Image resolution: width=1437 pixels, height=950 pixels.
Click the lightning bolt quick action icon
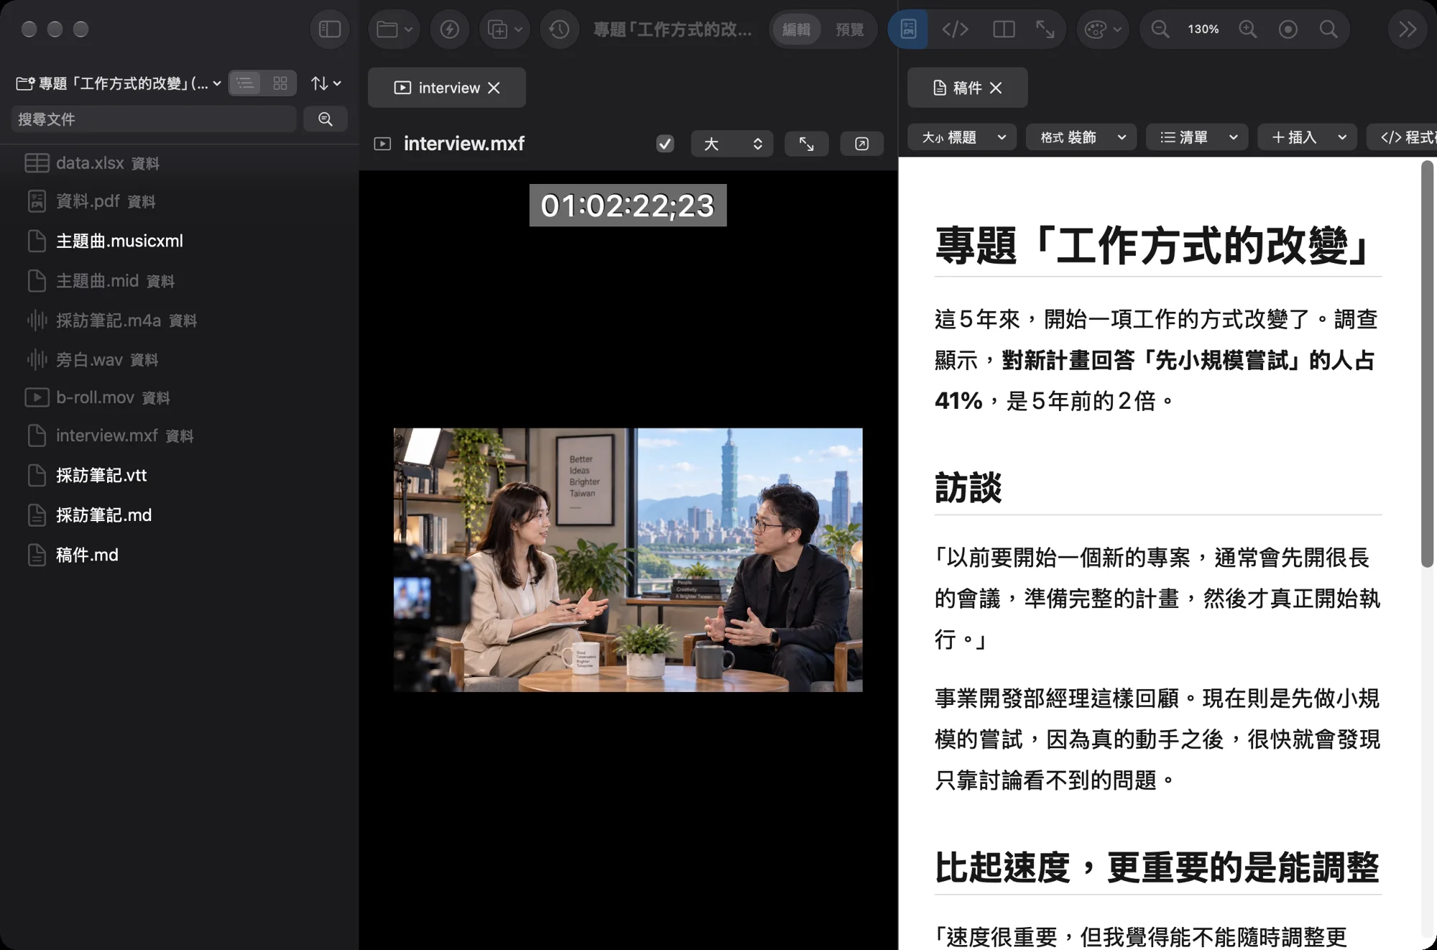[450, 29]
